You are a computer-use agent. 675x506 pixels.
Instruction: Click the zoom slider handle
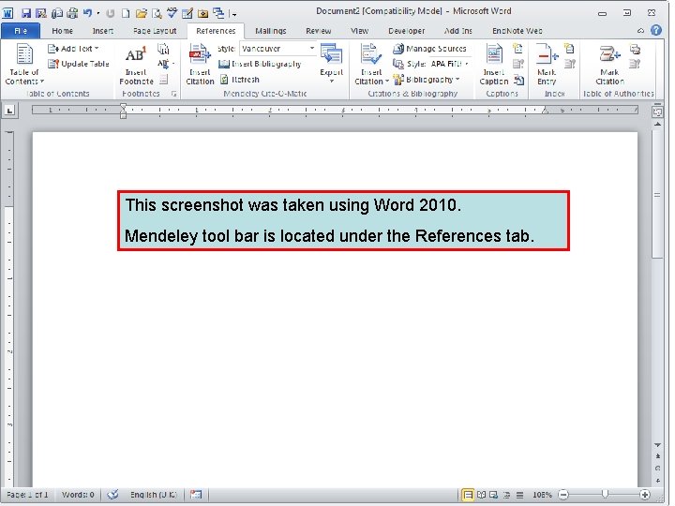click(x=606, y=495)
